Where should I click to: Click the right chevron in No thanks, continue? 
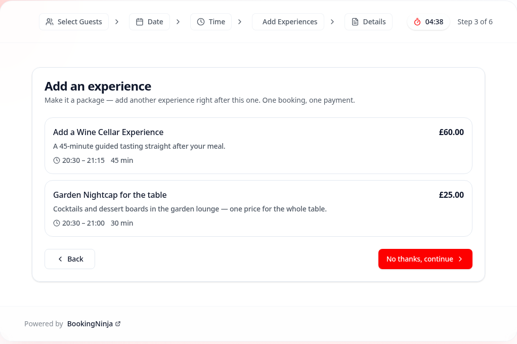coord(461,259)
